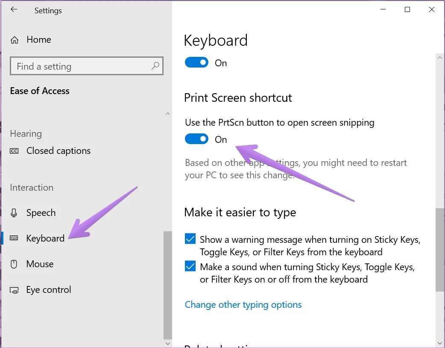445x348 pixels.
Task: Click the Mouse icon in sidebar
Action: [x=15, y=264]
